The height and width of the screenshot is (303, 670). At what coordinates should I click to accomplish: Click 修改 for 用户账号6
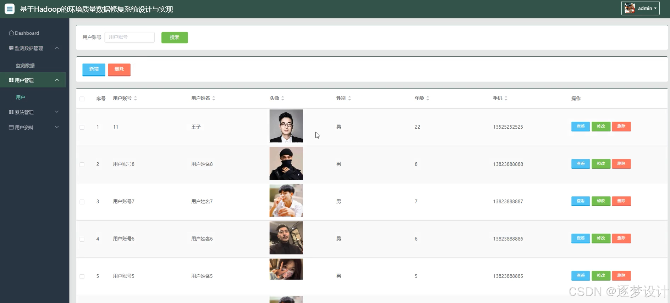601,239
